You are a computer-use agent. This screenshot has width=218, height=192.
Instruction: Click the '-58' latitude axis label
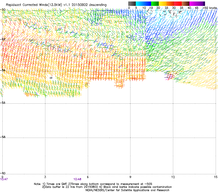tap(3, 137)
